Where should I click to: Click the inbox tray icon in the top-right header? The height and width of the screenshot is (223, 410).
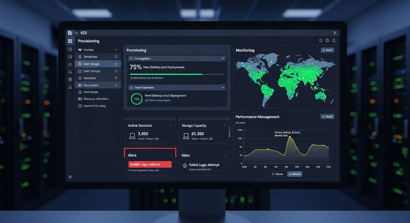pyautogui.click(x=327, y=41)
